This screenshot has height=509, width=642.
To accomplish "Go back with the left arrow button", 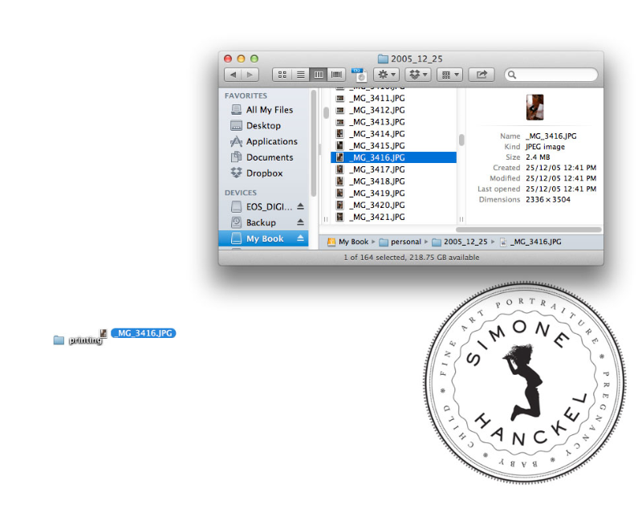I will coord(233,75).
